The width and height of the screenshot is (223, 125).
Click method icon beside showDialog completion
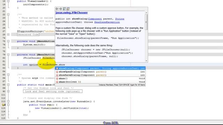tap(57, 68)
